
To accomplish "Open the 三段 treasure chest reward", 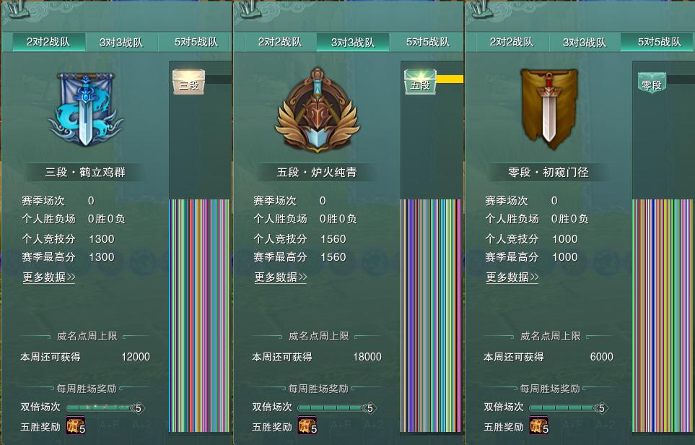I will [189, 82].
